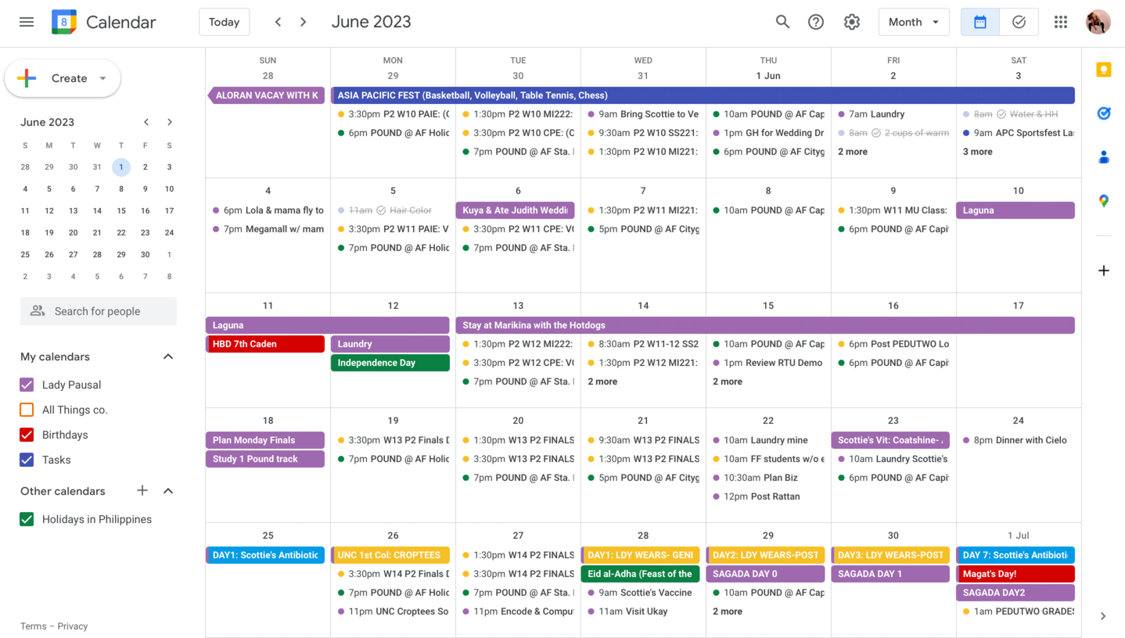1125x638 pixels.
Task: Click in Search for people field
Action: click(x=99, y=311)
